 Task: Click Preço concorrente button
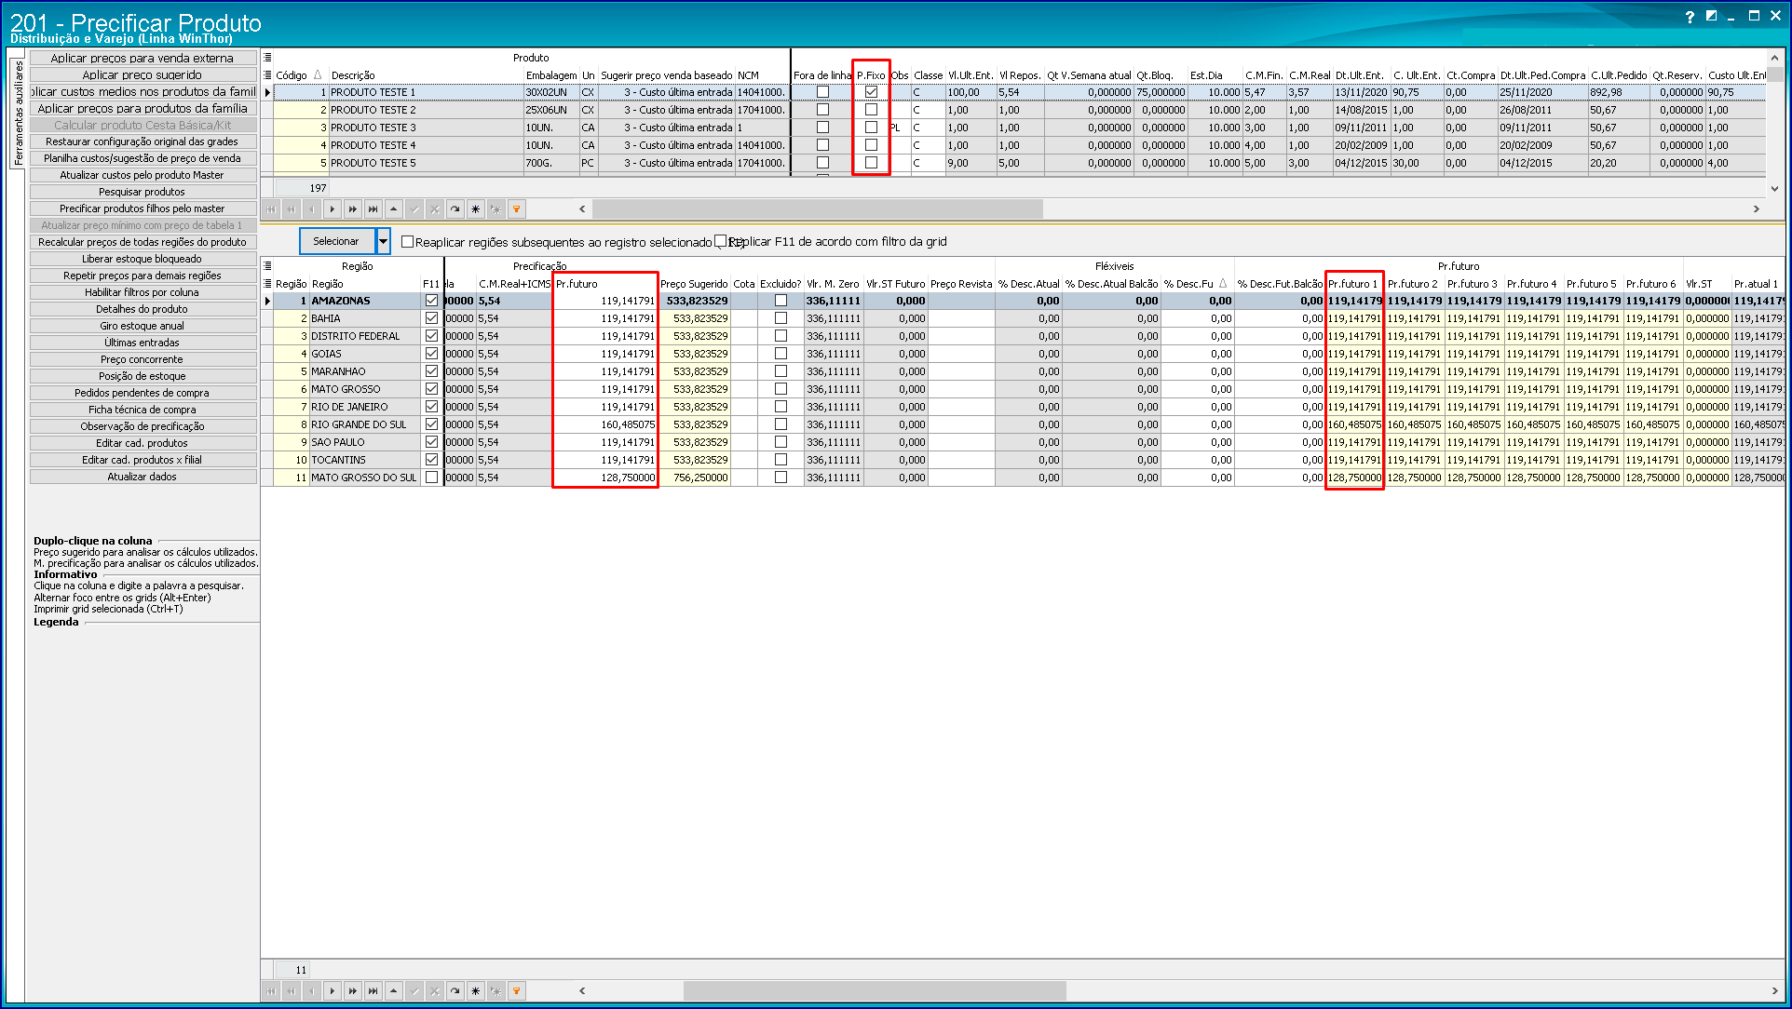click(x=143, y=359)
